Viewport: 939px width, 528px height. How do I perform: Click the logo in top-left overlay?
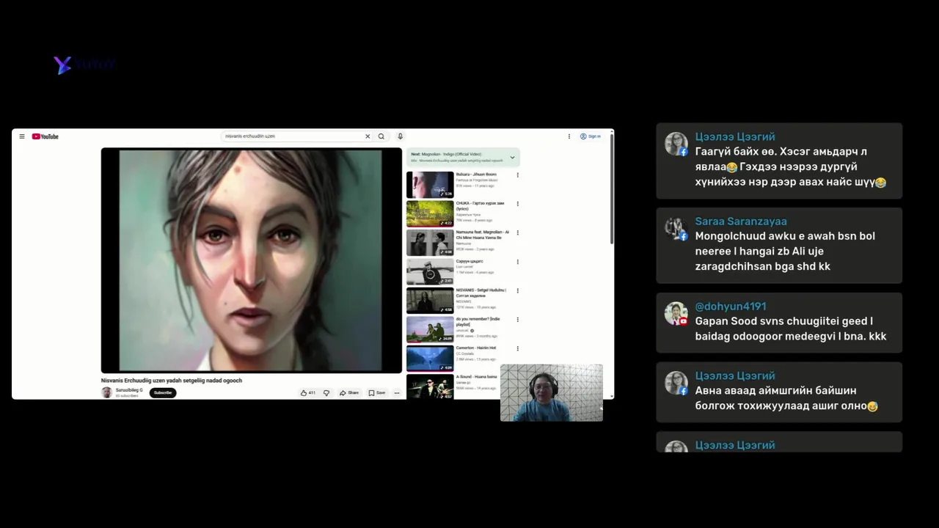[x=84, y=65]
